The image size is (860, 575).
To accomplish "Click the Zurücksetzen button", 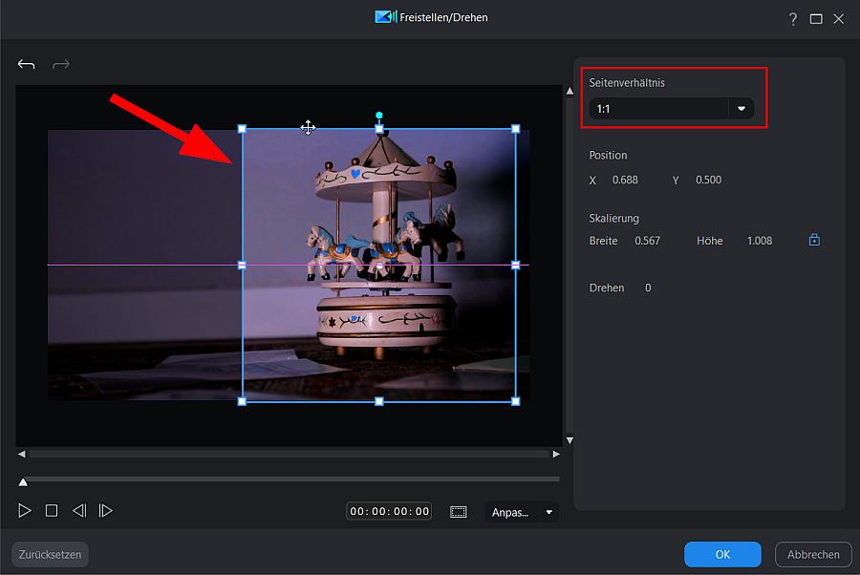I will click(x=50, y=554).
